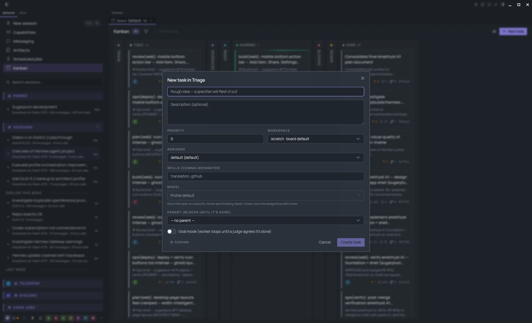Click the more icon in the bottom bar
The image size is (532, 323).
(101, 318)
